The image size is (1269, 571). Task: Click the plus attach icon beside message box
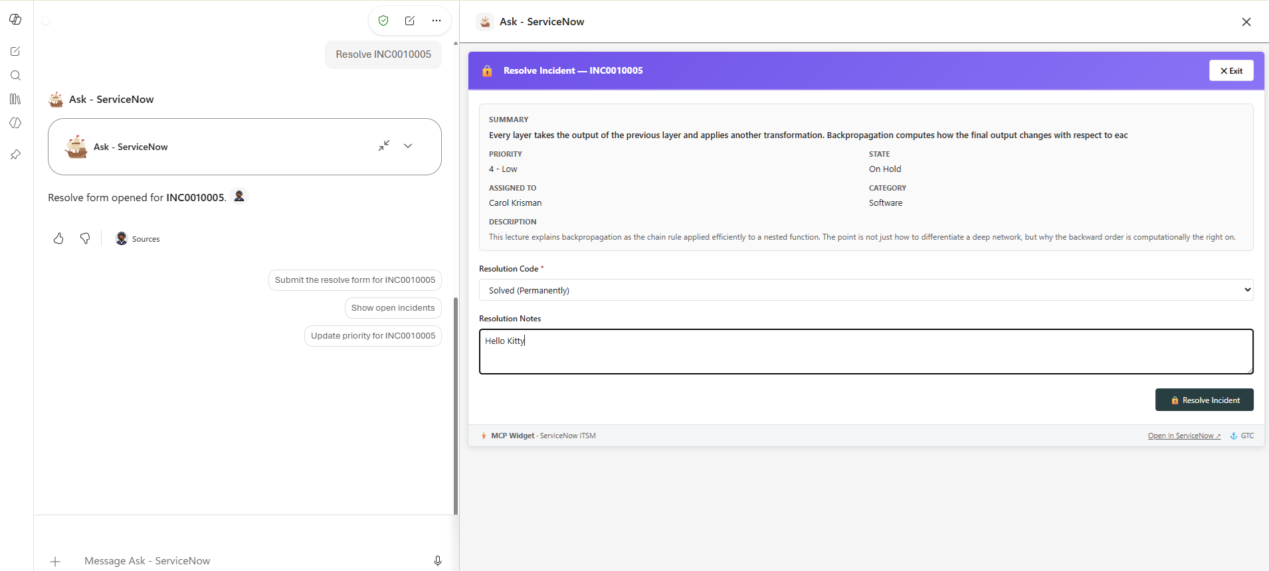point(55,562)
